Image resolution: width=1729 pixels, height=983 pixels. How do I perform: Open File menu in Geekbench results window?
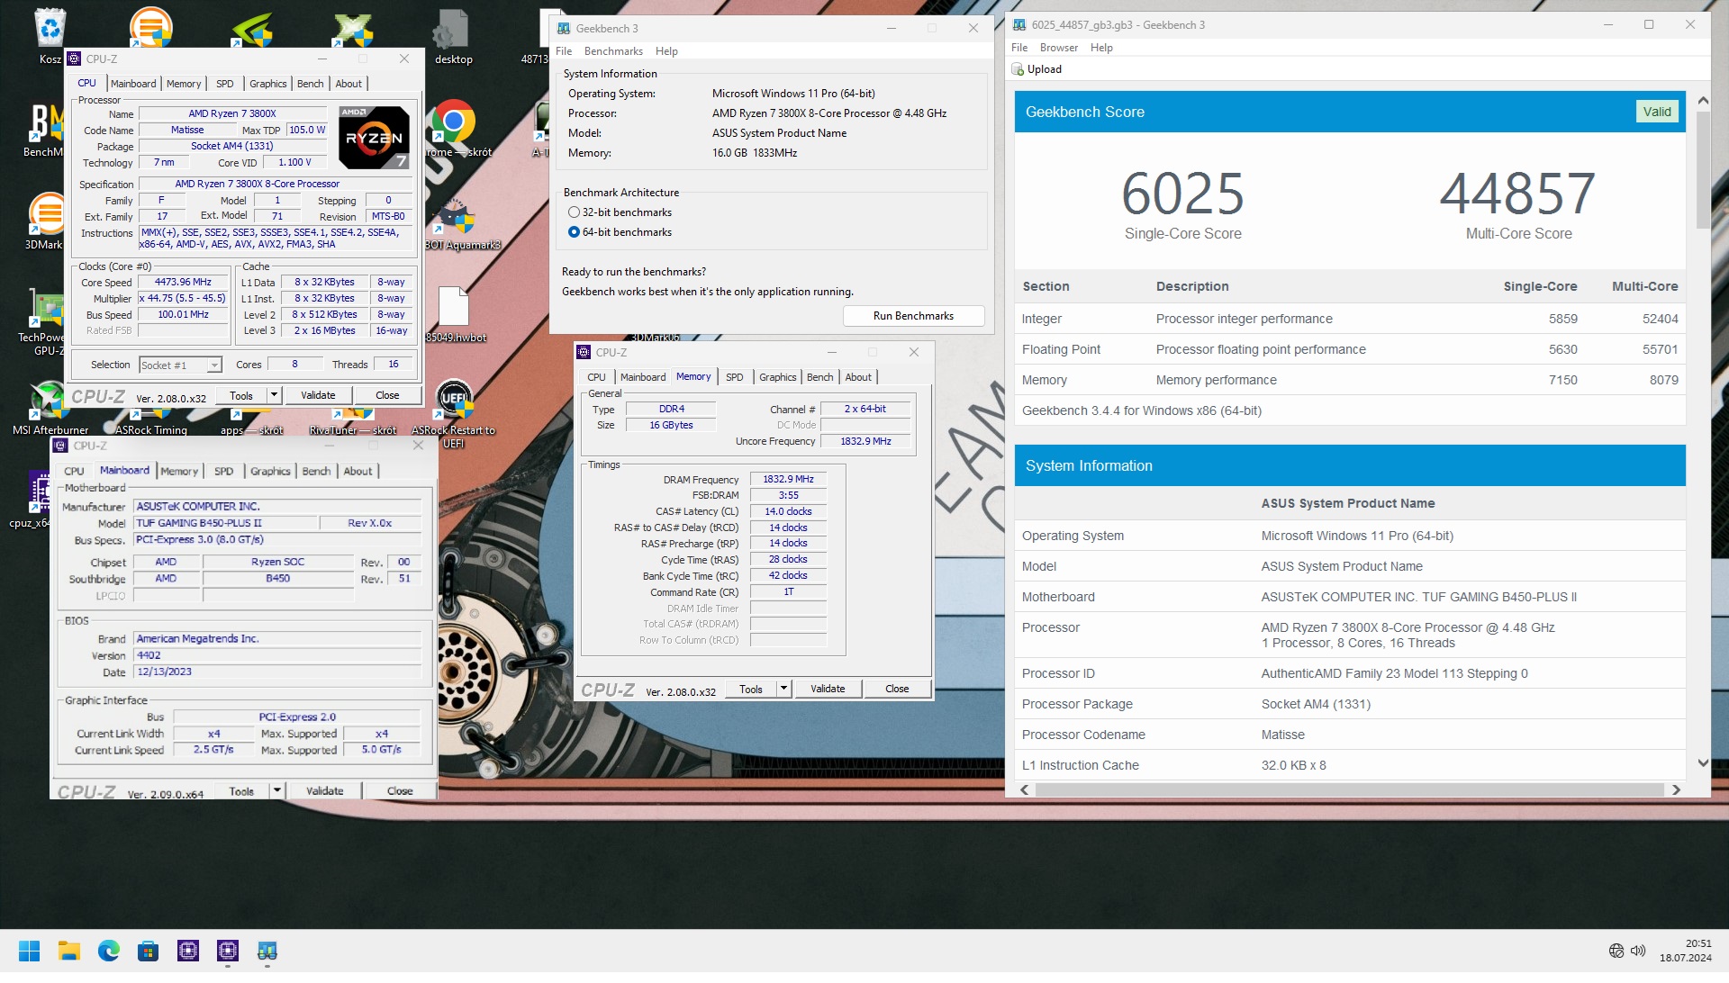(x=1019, y=48)
